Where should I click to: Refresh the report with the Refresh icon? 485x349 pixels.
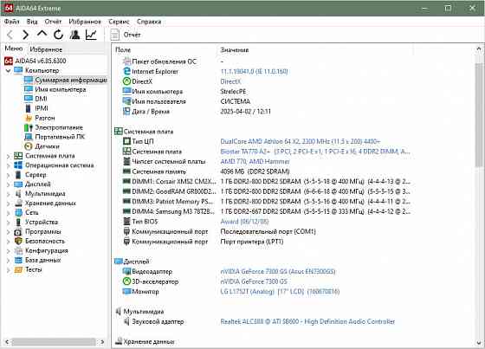click(58, 35)
